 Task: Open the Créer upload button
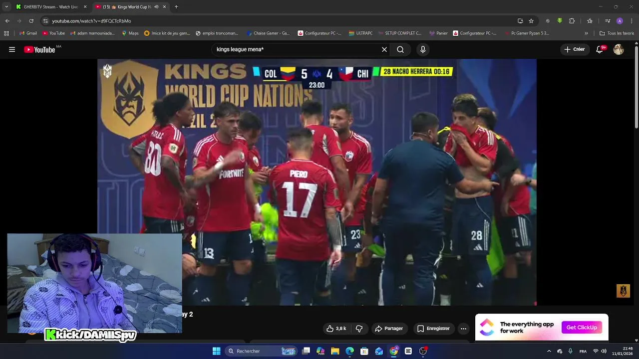point(575,49)
